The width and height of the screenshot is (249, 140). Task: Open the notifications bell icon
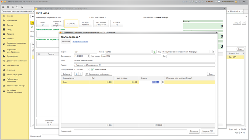click(22, 7)
